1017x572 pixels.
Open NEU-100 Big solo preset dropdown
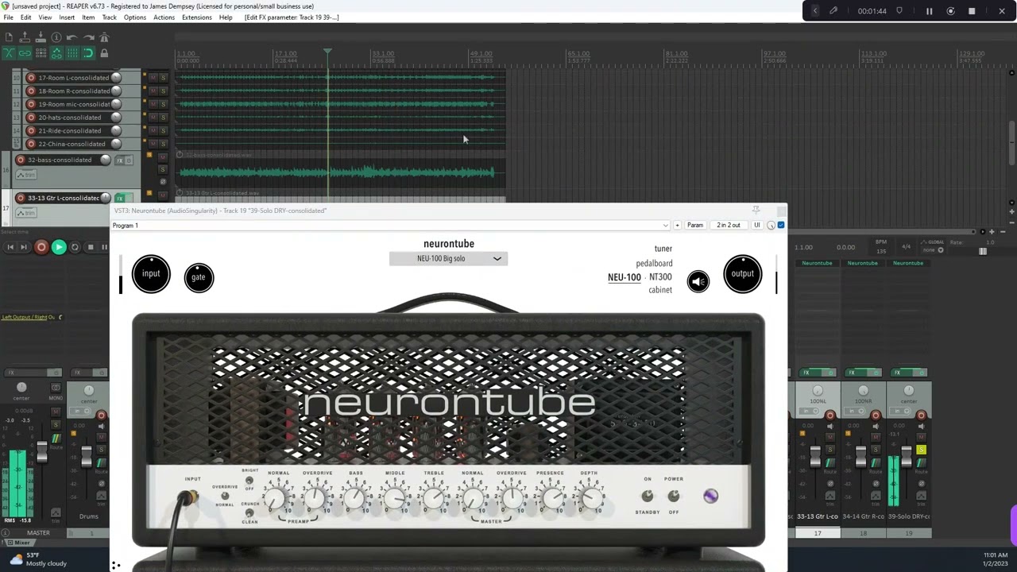tap(448, 259)
